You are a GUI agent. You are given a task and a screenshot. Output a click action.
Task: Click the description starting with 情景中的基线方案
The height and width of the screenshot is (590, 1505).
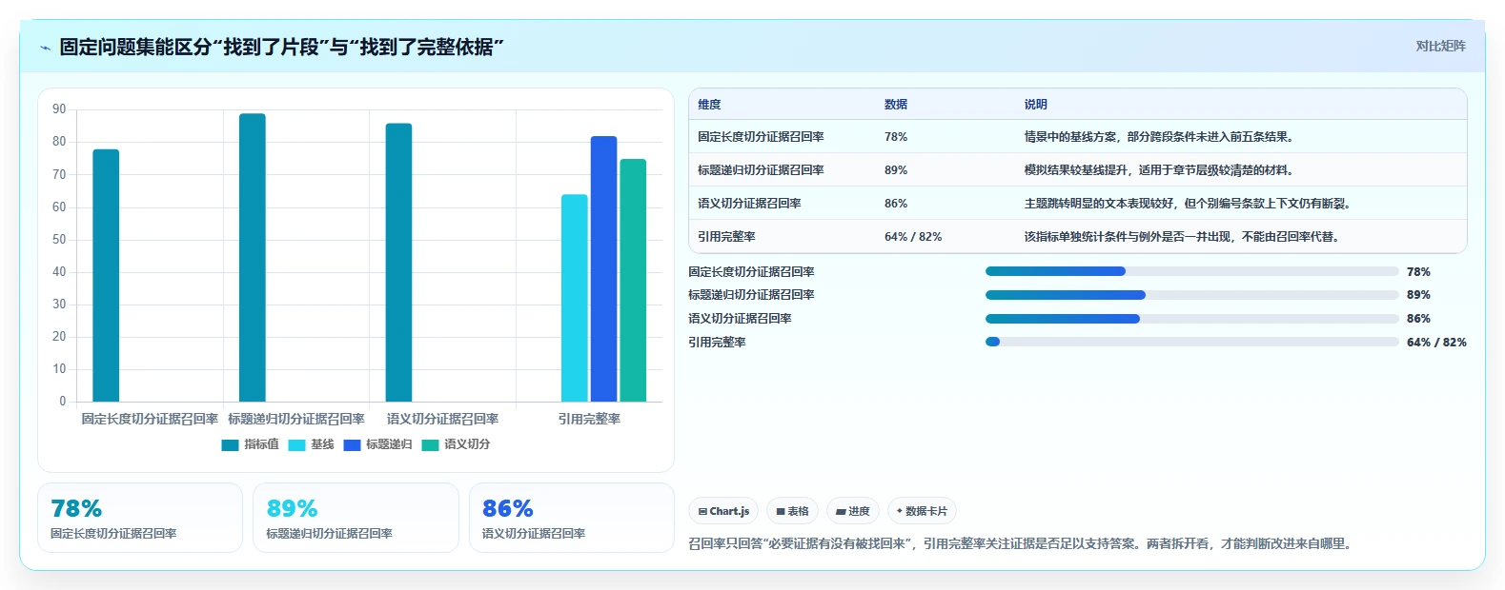pos(1160,137)
